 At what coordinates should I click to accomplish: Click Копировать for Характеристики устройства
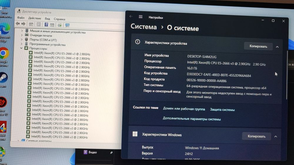tap(258, 46)
